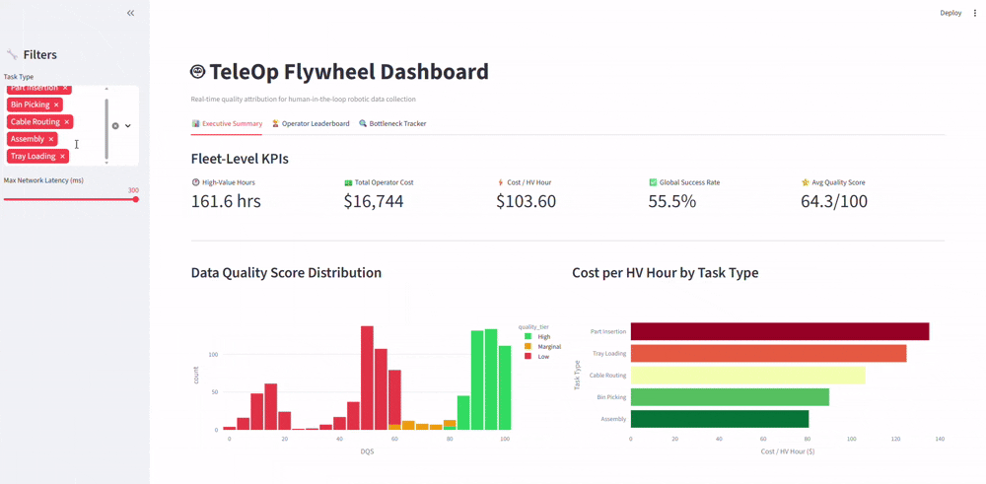The height and width of the screenshot is (484, 986).
Task: Click the Bin Picking tag label
Action: point(31,104)
